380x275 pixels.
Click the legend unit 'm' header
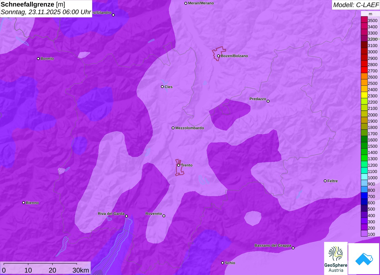click(x=370, y=14)
